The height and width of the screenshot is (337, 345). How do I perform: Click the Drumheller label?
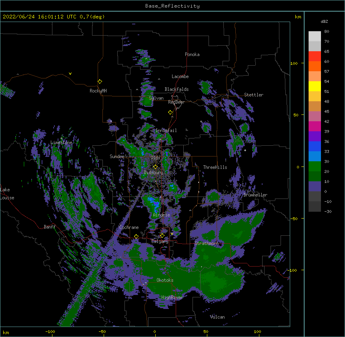[x=255, y=195]
